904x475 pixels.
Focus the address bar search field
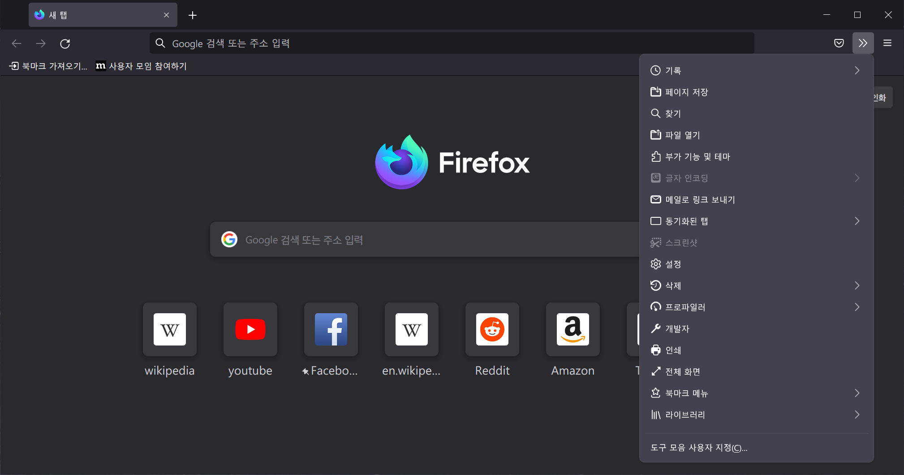[452, 43]
